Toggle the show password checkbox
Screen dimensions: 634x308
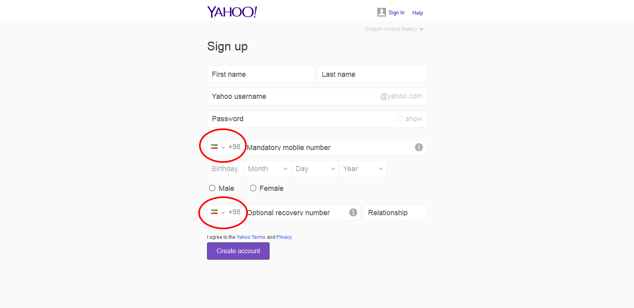pos(400,119)
